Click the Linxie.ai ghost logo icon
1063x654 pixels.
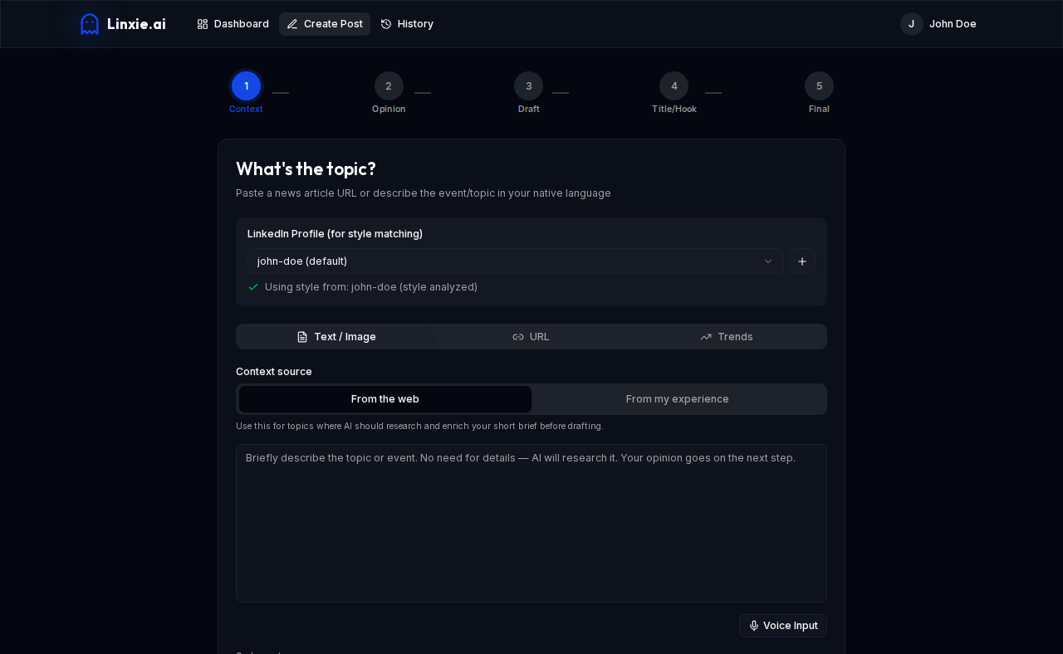tap(90, 24)
